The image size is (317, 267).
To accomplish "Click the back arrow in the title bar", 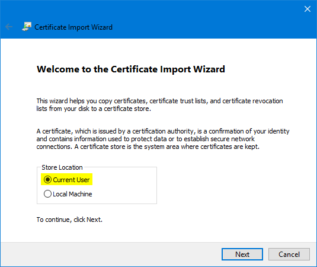I will [x=9, y=27].
